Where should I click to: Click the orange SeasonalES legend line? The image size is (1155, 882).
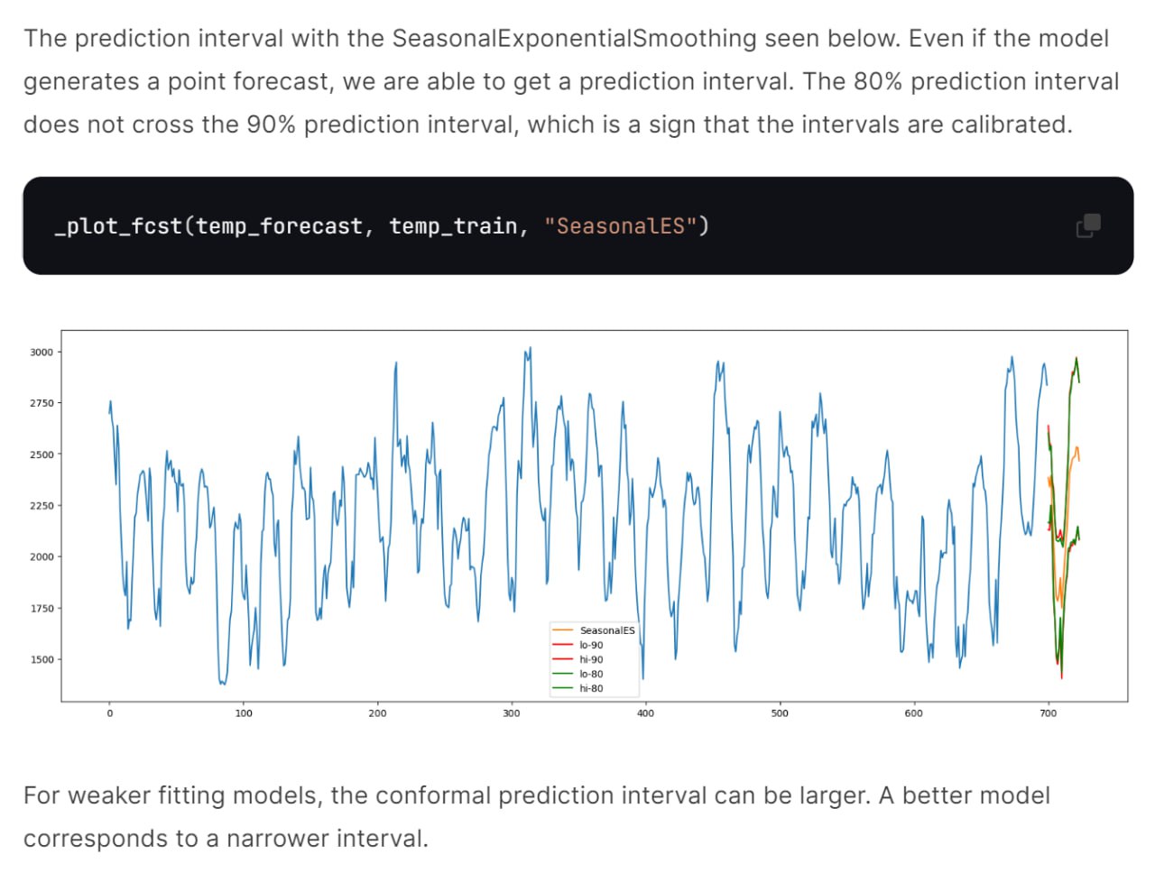[563, 630]
